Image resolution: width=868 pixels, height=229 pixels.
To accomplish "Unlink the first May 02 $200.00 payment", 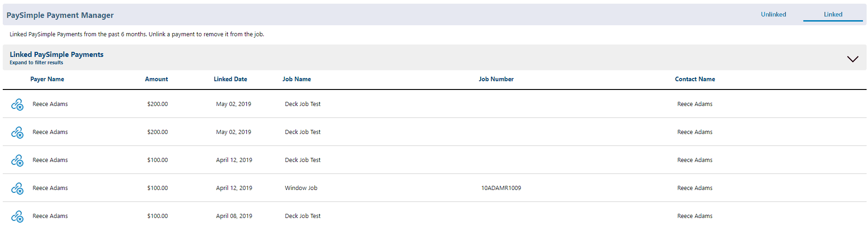I will coord(17,105).
